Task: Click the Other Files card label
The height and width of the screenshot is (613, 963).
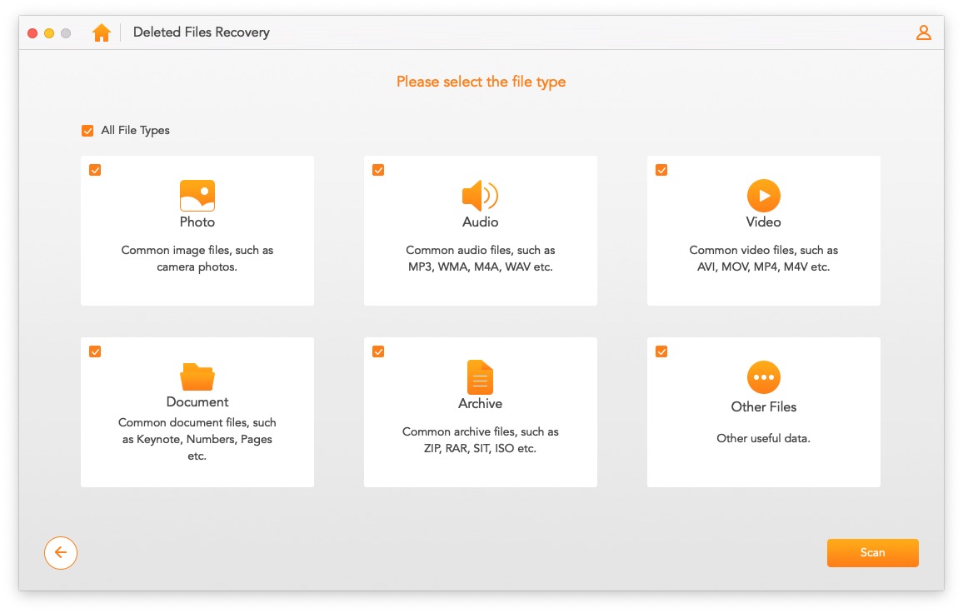Action: (763, 407)
